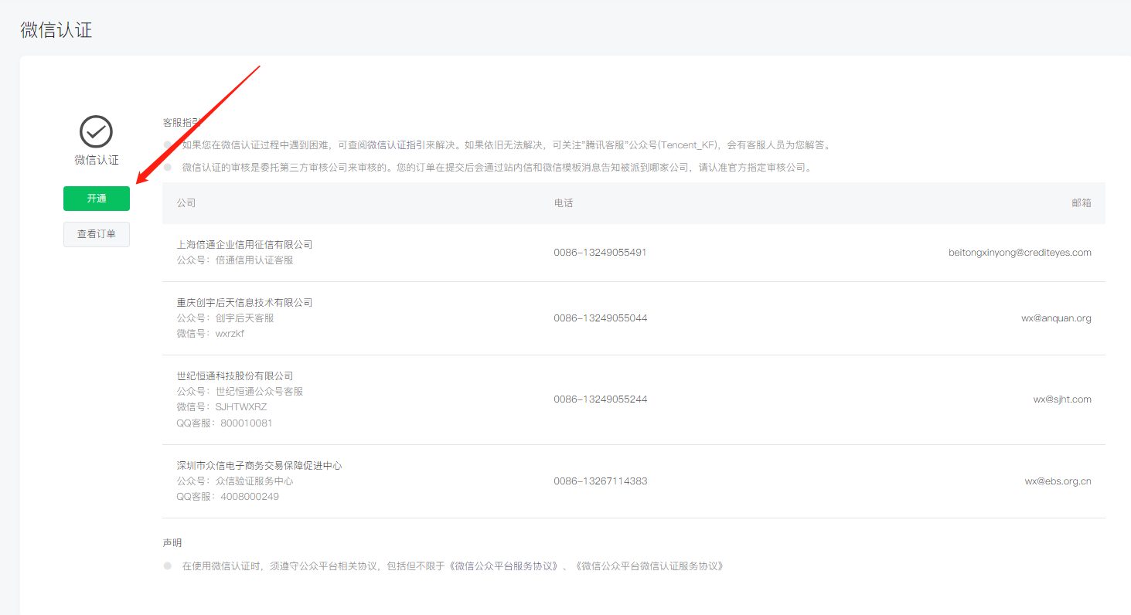Click the WeChat verification checkmark icon

(96, 132)
